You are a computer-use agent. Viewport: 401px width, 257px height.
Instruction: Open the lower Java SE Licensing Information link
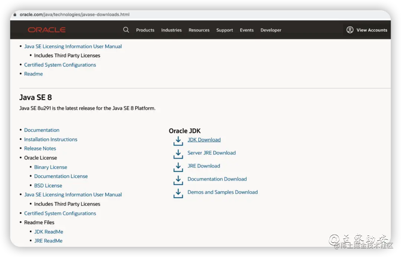pos(73,195)
